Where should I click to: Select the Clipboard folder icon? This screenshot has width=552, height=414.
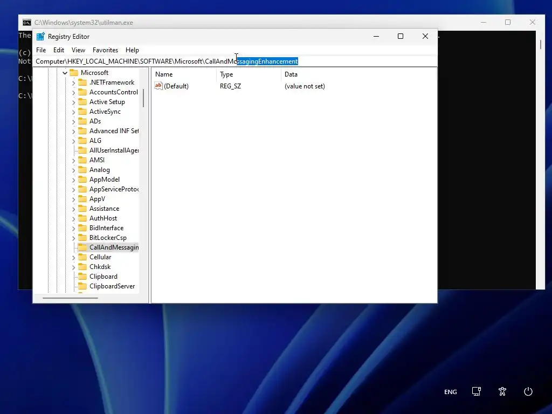coord(82,277)
